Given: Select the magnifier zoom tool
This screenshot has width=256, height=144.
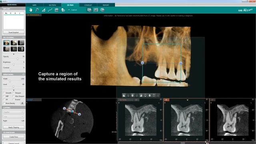Looking at the screenshot, I should click(x=37, y=10).
